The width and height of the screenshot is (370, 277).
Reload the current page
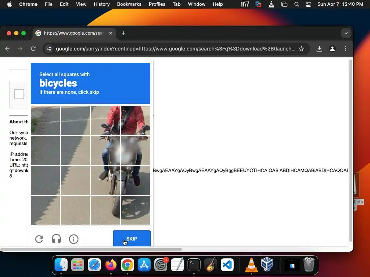point(33,49)
